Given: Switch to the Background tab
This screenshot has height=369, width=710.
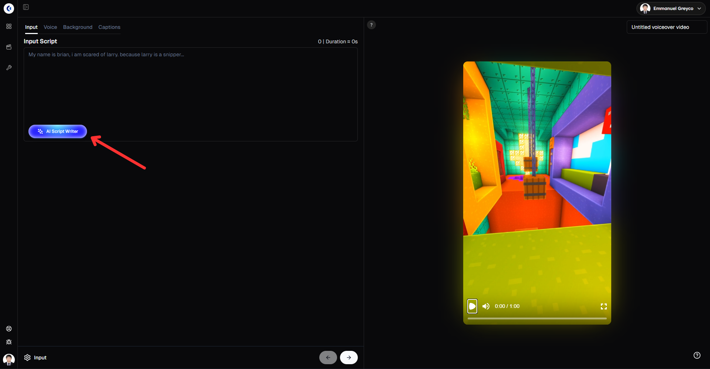Looking at the screenshot, I should coord(78,27).
